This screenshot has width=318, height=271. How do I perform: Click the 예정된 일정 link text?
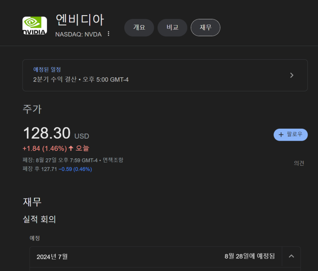(47, 69)
